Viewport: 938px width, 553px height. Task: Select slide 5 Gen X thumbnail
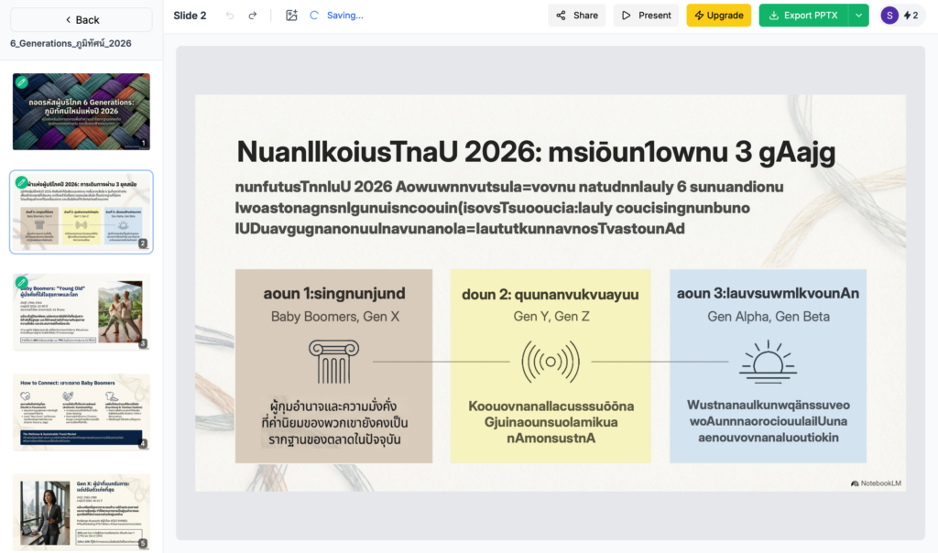click(82, 513)
